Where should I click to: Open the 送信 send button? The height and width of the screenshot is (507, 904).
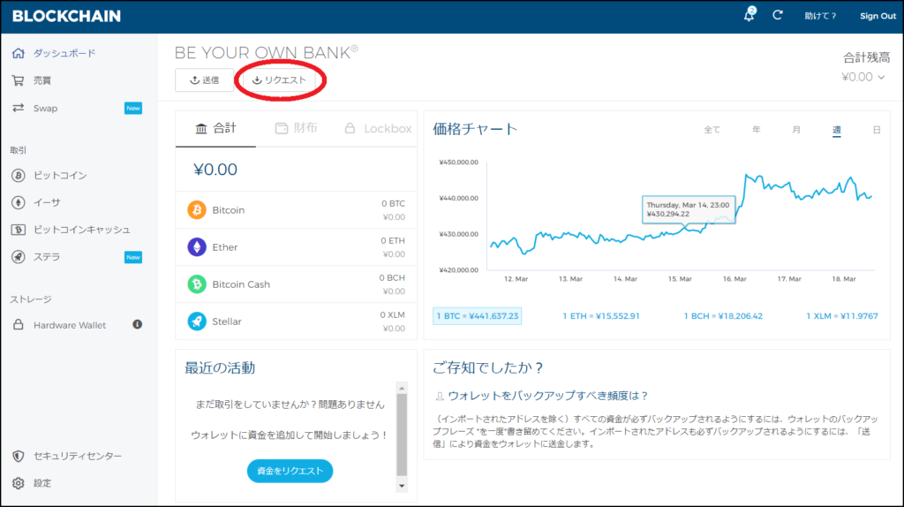205,80
